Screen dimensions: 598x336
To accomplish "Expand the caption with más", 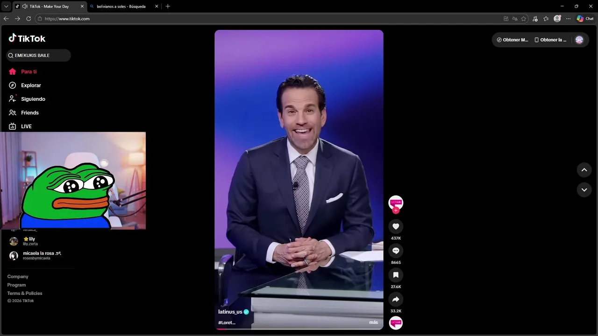I will click(373, 322).
